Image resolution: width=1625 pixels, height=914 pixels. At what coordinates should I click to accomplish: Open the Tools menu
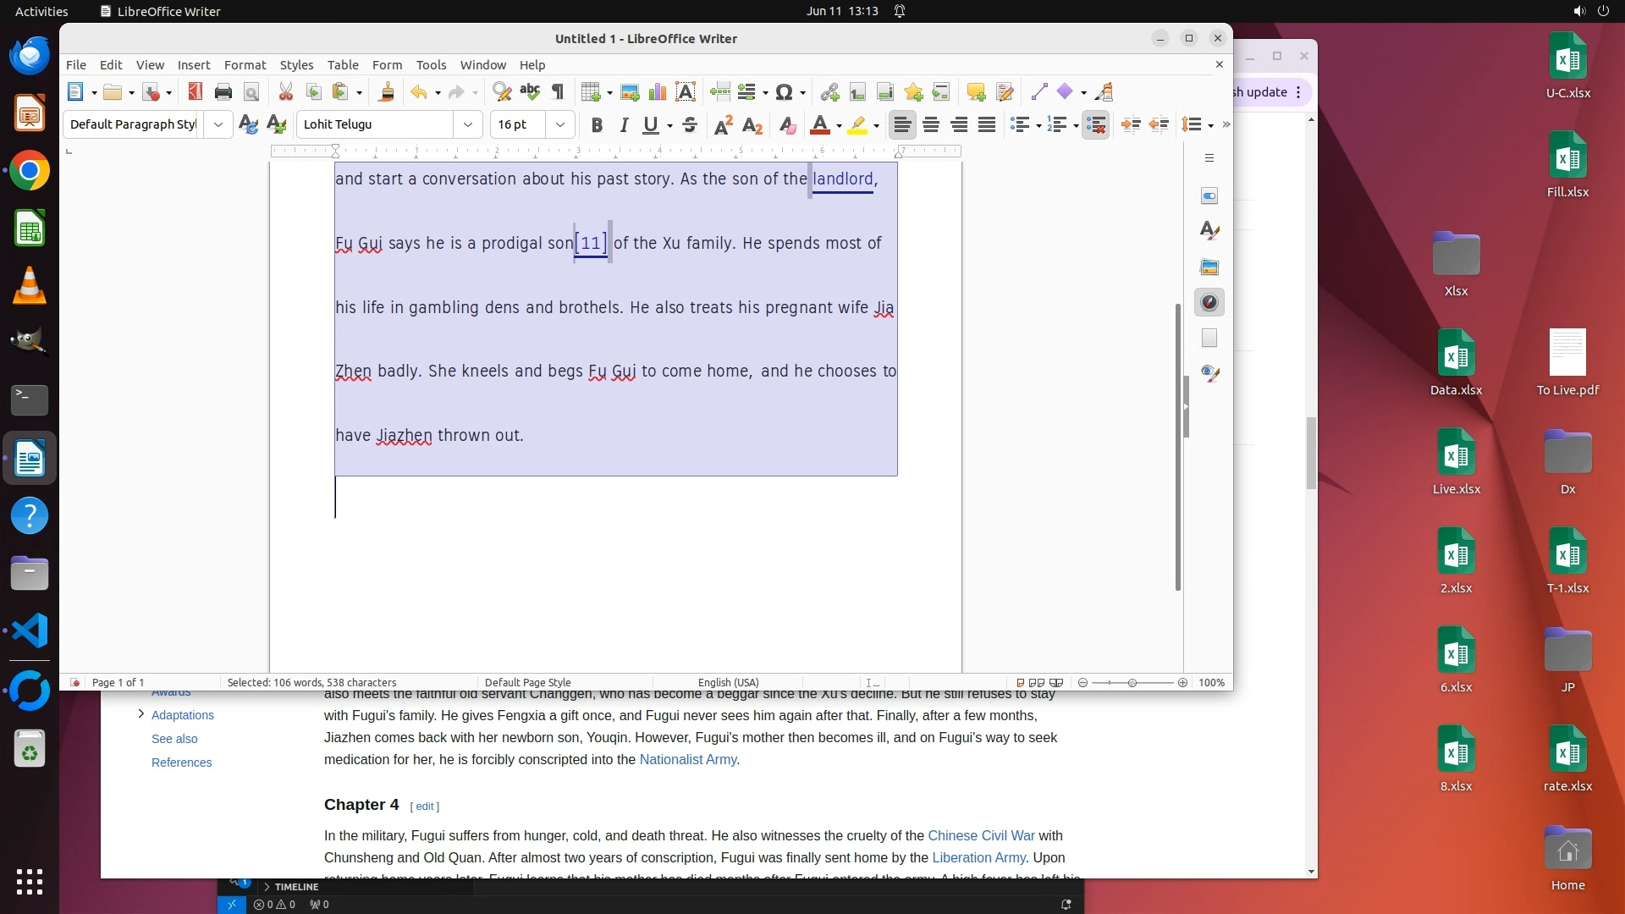431,65
